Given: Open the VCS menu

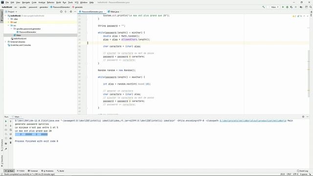Looking at the screenshot, I should [77, 2].
